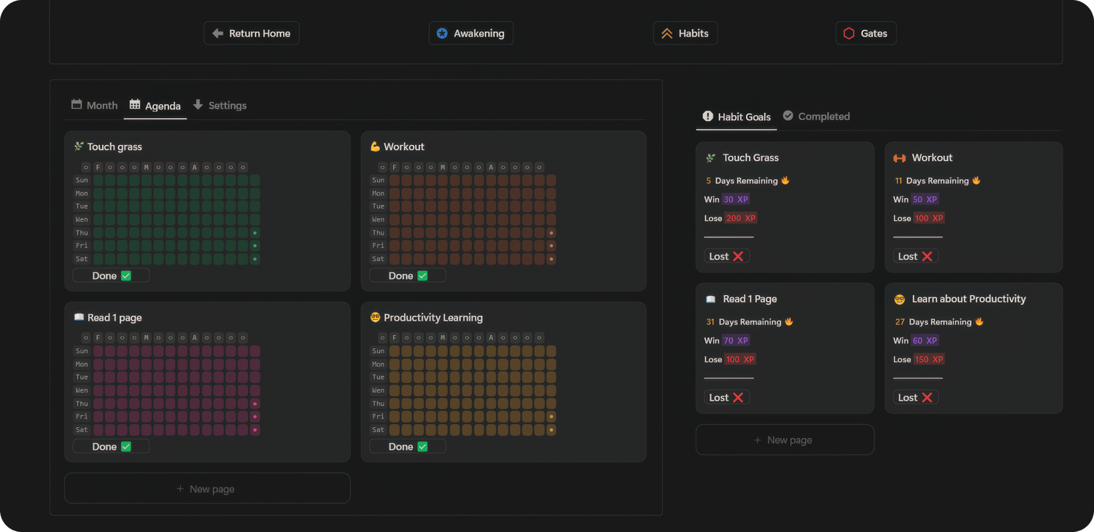Click the Touch grass plant emoji icon
The height and width of the screenshot is (532, 1094).
[x=79, y=146]
